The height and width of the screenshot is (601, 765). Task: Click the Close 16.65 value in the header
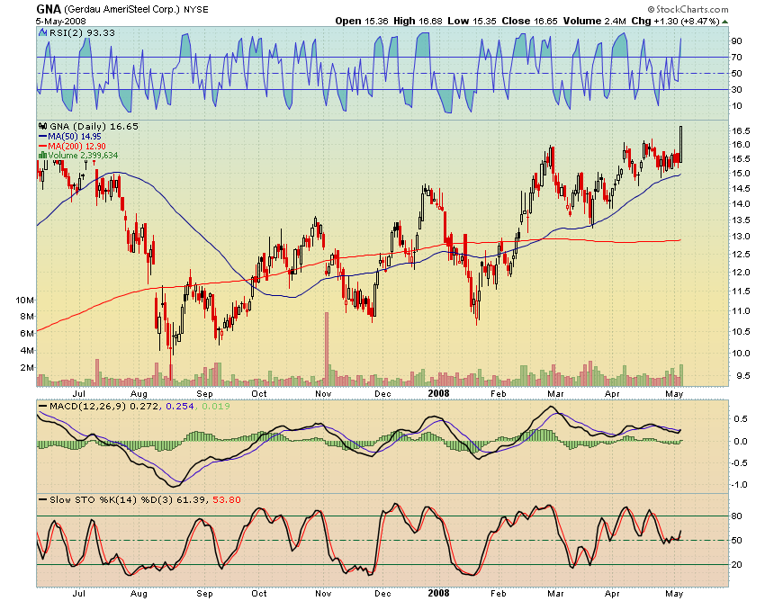[530, 21]
